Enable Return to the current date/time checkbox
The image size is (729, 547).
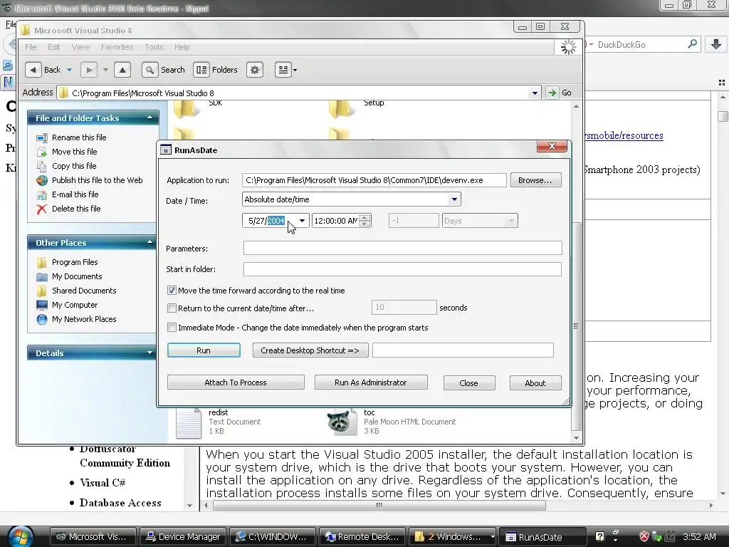172,308
